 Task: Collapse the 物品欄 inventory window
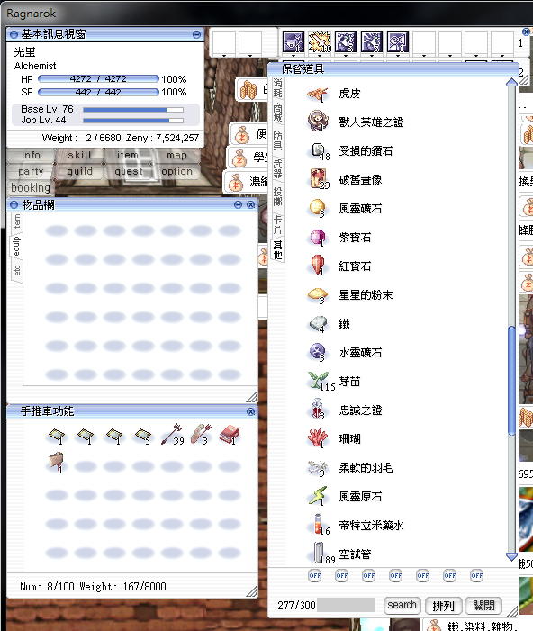point(238,205)
